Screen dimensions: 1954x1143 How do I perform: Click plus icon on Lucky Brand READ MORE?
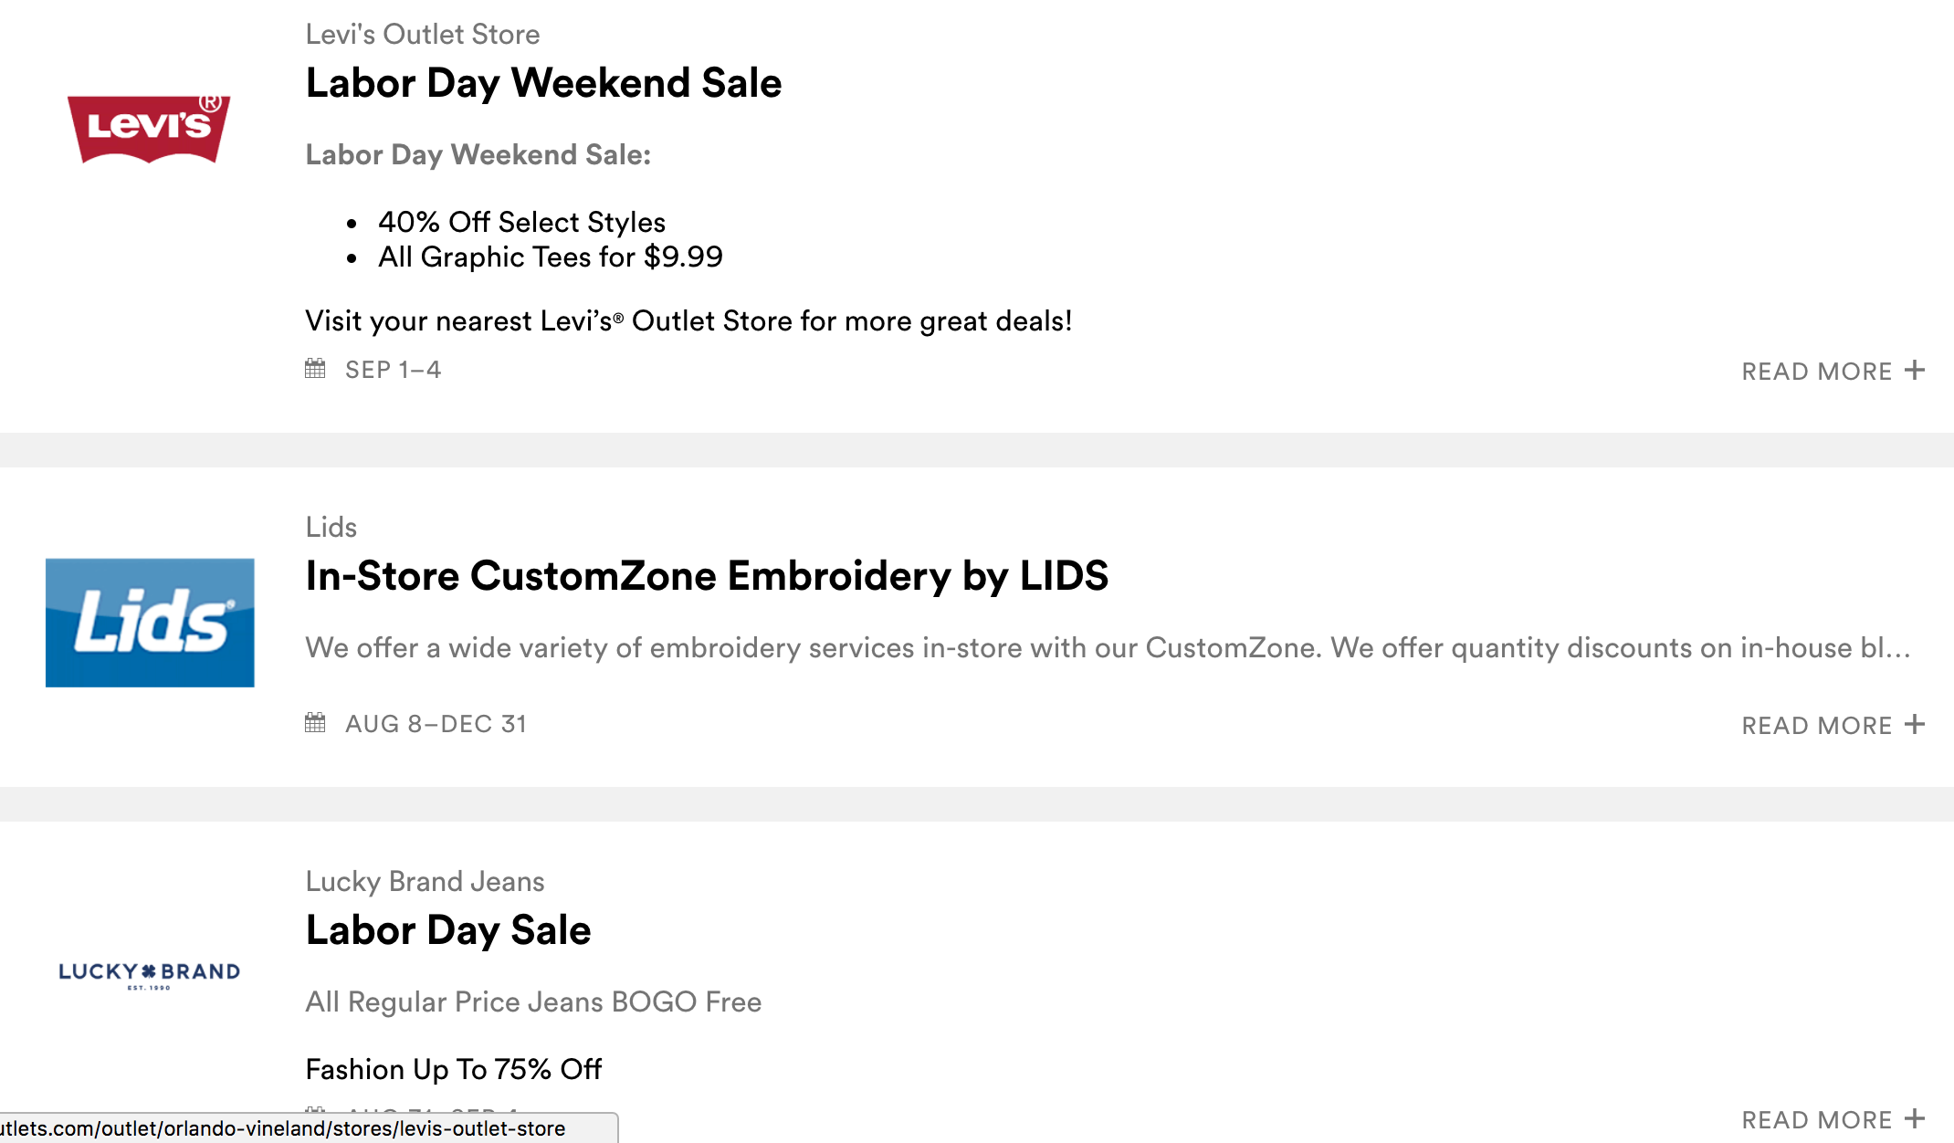(x=1915, y=1118)
